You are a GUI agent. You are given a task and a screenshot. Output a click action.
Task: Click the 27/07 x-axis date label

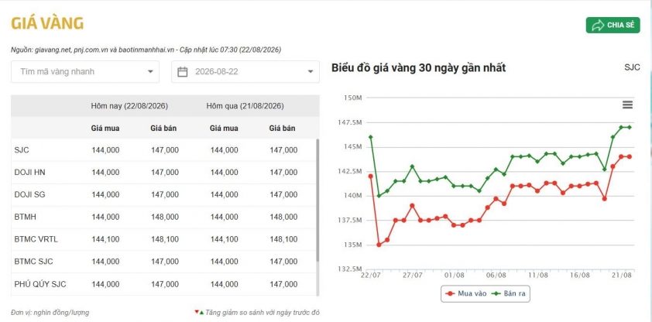(413, 276)
